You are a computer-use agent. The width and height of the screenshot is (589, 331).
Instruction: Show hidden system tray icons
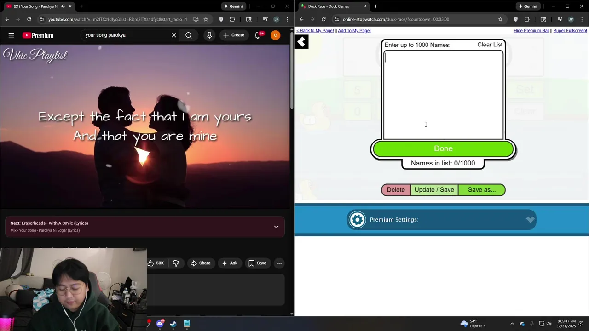coord(512,324)
